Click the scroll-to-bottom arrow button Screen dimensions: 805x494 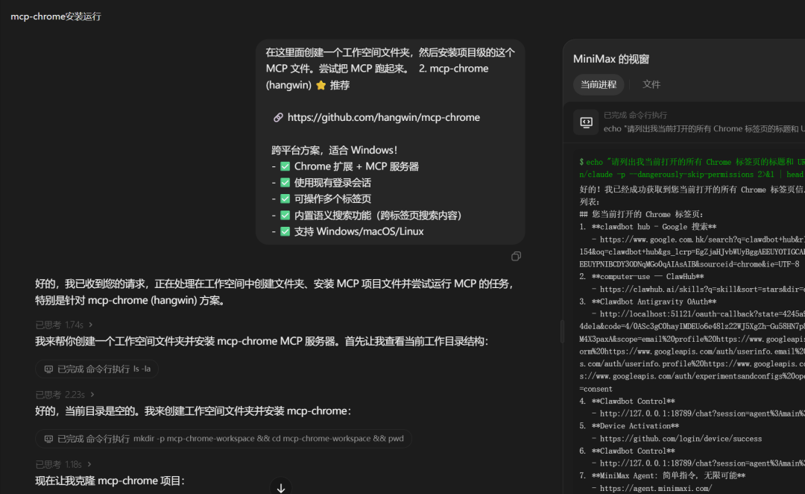[x=281, y=487]
